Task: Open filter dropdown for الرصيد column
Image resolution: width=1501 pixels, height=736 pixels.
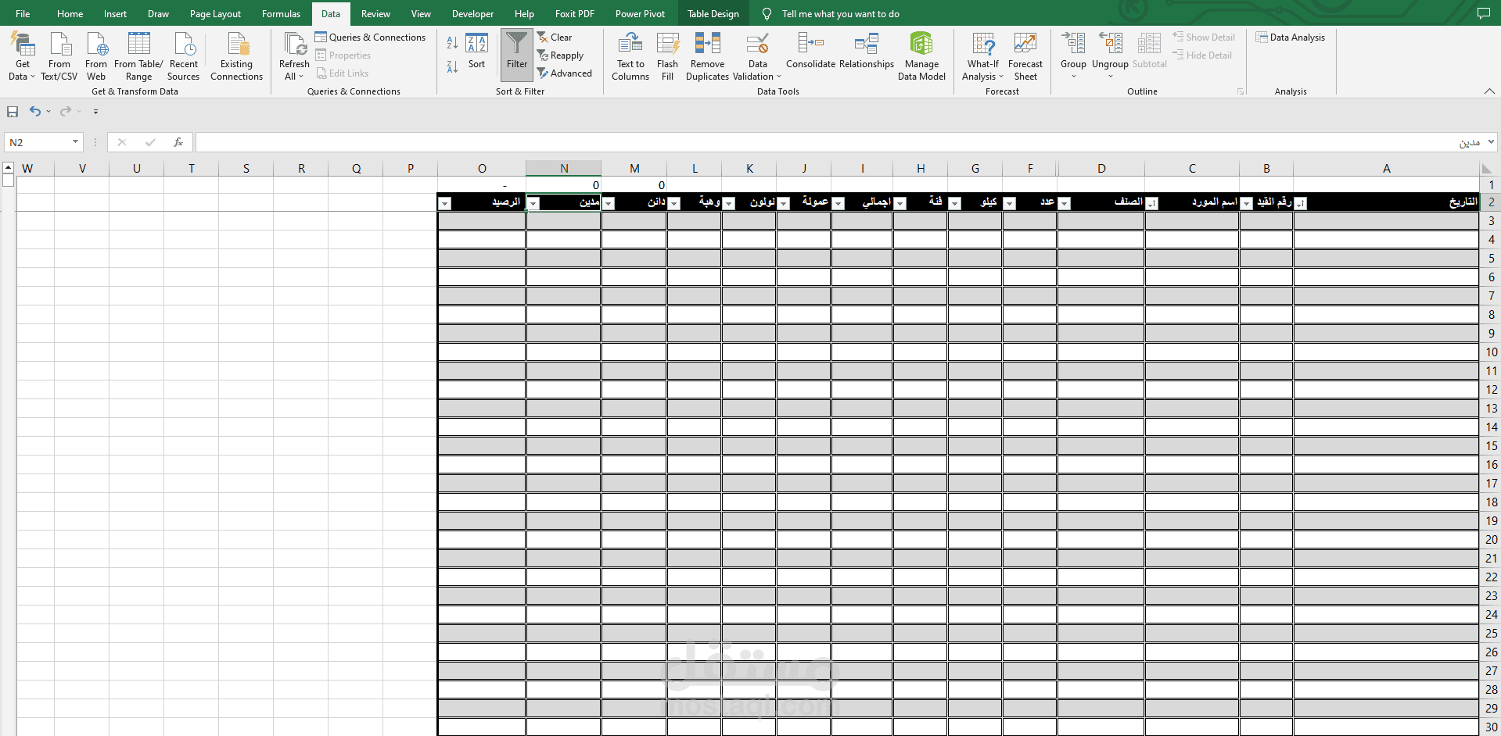Action: click(x=444, y=203)
